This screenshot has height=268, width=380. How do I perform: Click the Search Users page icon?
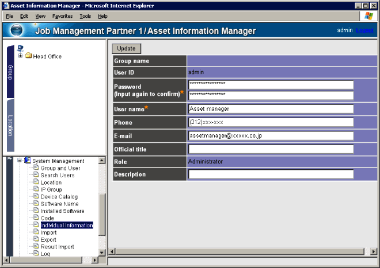[36, 176]
